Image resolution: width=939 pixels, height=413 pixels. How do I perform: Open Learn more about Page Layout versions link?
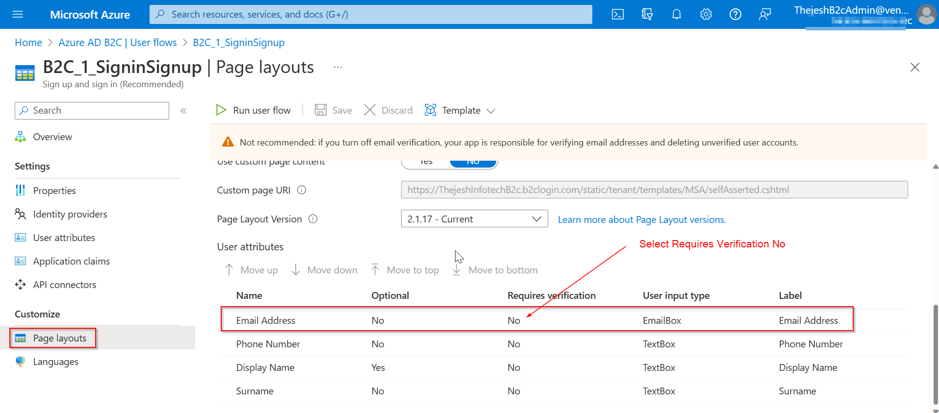tap(642, 219)
